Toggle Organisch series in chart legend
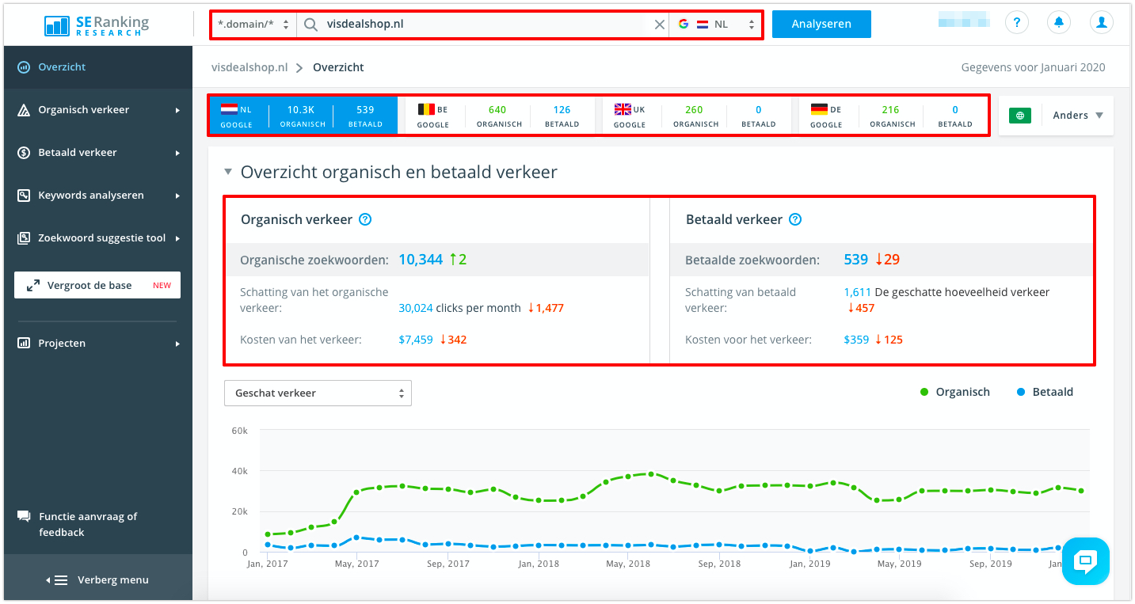1135x604 pixels. tap(954, 392)
